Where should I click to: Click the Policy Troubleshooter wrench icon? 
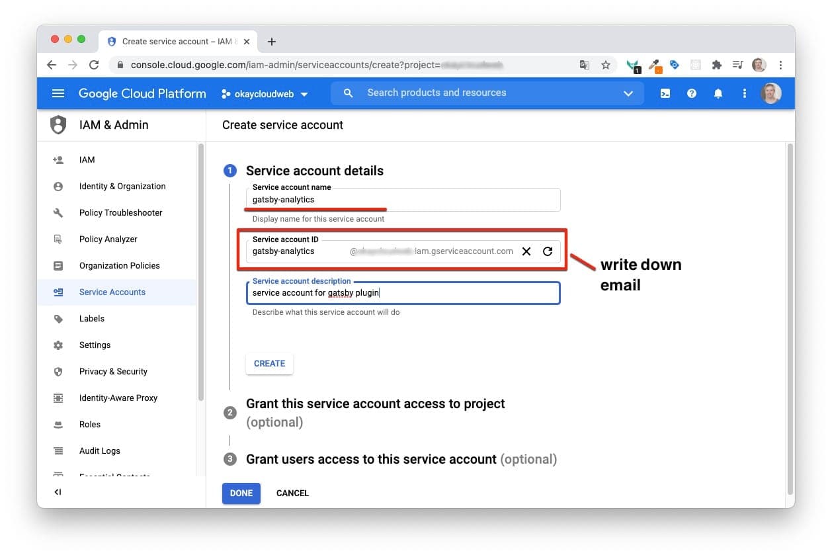(x=58, y=212)
